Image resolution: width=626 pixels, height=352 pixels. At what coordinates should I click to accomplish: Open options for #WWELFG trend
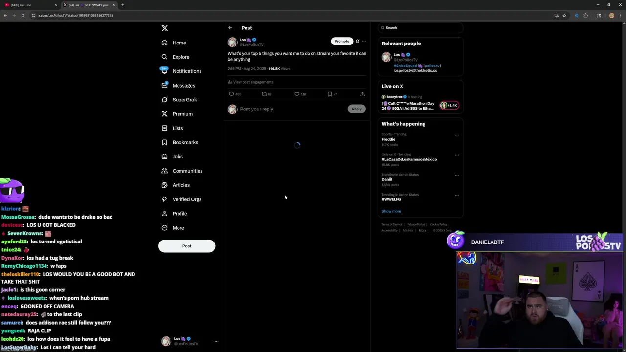pyautogui.click(x=457, y=195)
